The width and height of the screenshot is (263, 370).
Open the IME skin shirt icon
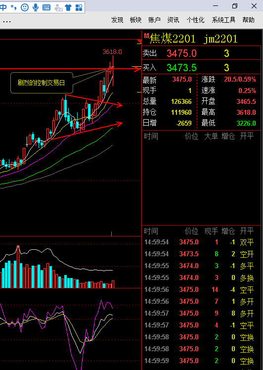[x=68, y=7]
